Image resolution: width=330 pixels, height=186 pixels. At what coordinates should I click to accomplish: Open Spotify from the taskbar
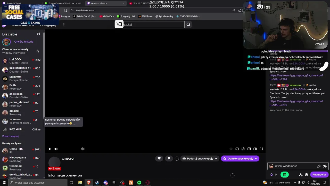[x=139, y=183]
